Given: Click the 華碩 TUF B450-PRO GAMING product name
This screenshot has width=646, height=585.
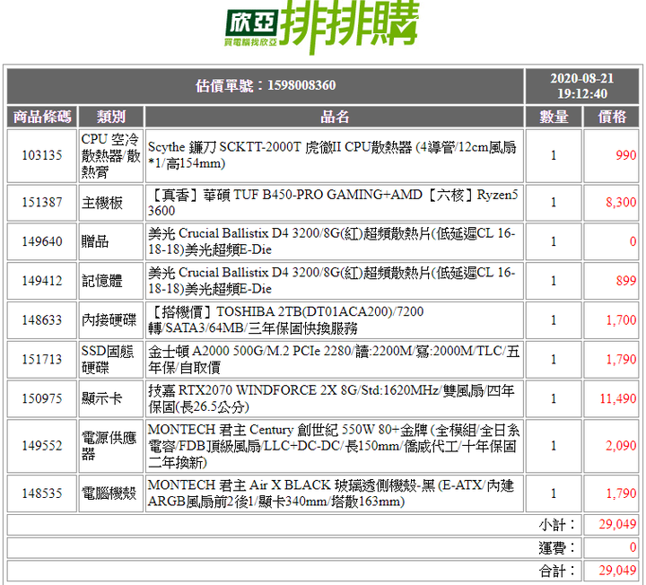Looking at the screenshot, I should coord(334,203).
